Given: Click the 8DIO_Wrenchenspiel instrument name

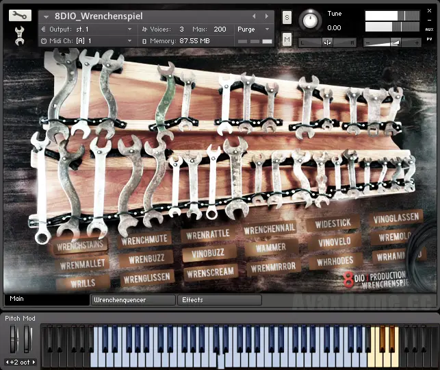Looking at the screenshot, I should point(99,16).
